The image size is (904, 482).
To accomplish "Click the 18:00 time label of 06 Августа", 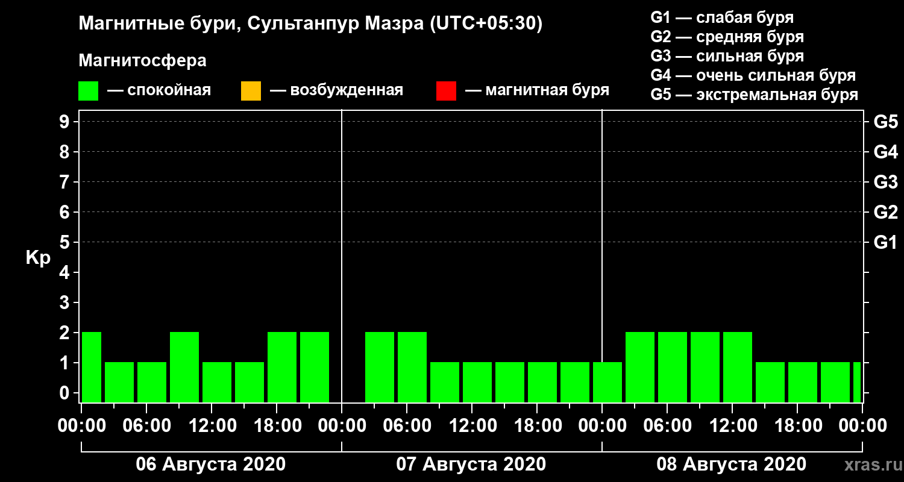I will 277,426.
